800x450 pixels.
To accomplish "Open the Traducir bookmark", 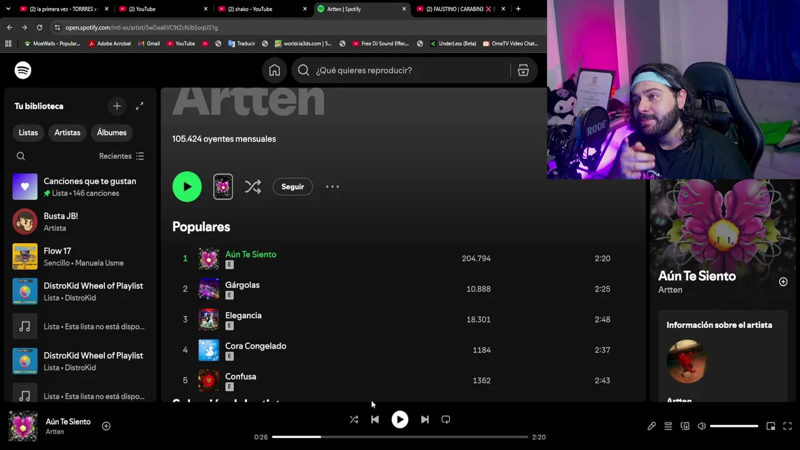I will [241, 44].
